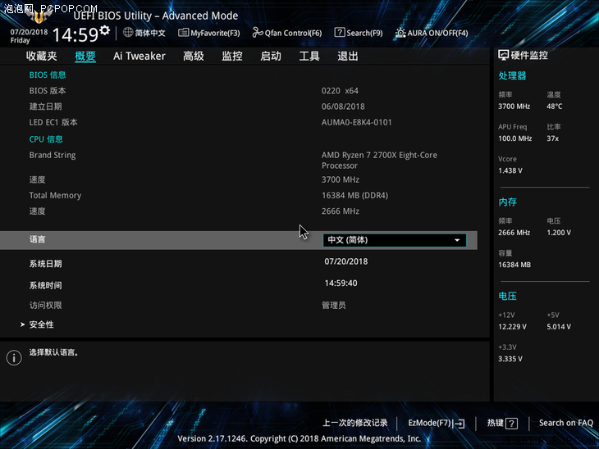Click LED EC1 value AUMA0-E8K4-0101
The width and height of the screenshot is (599, 449).
coord(356,122)
